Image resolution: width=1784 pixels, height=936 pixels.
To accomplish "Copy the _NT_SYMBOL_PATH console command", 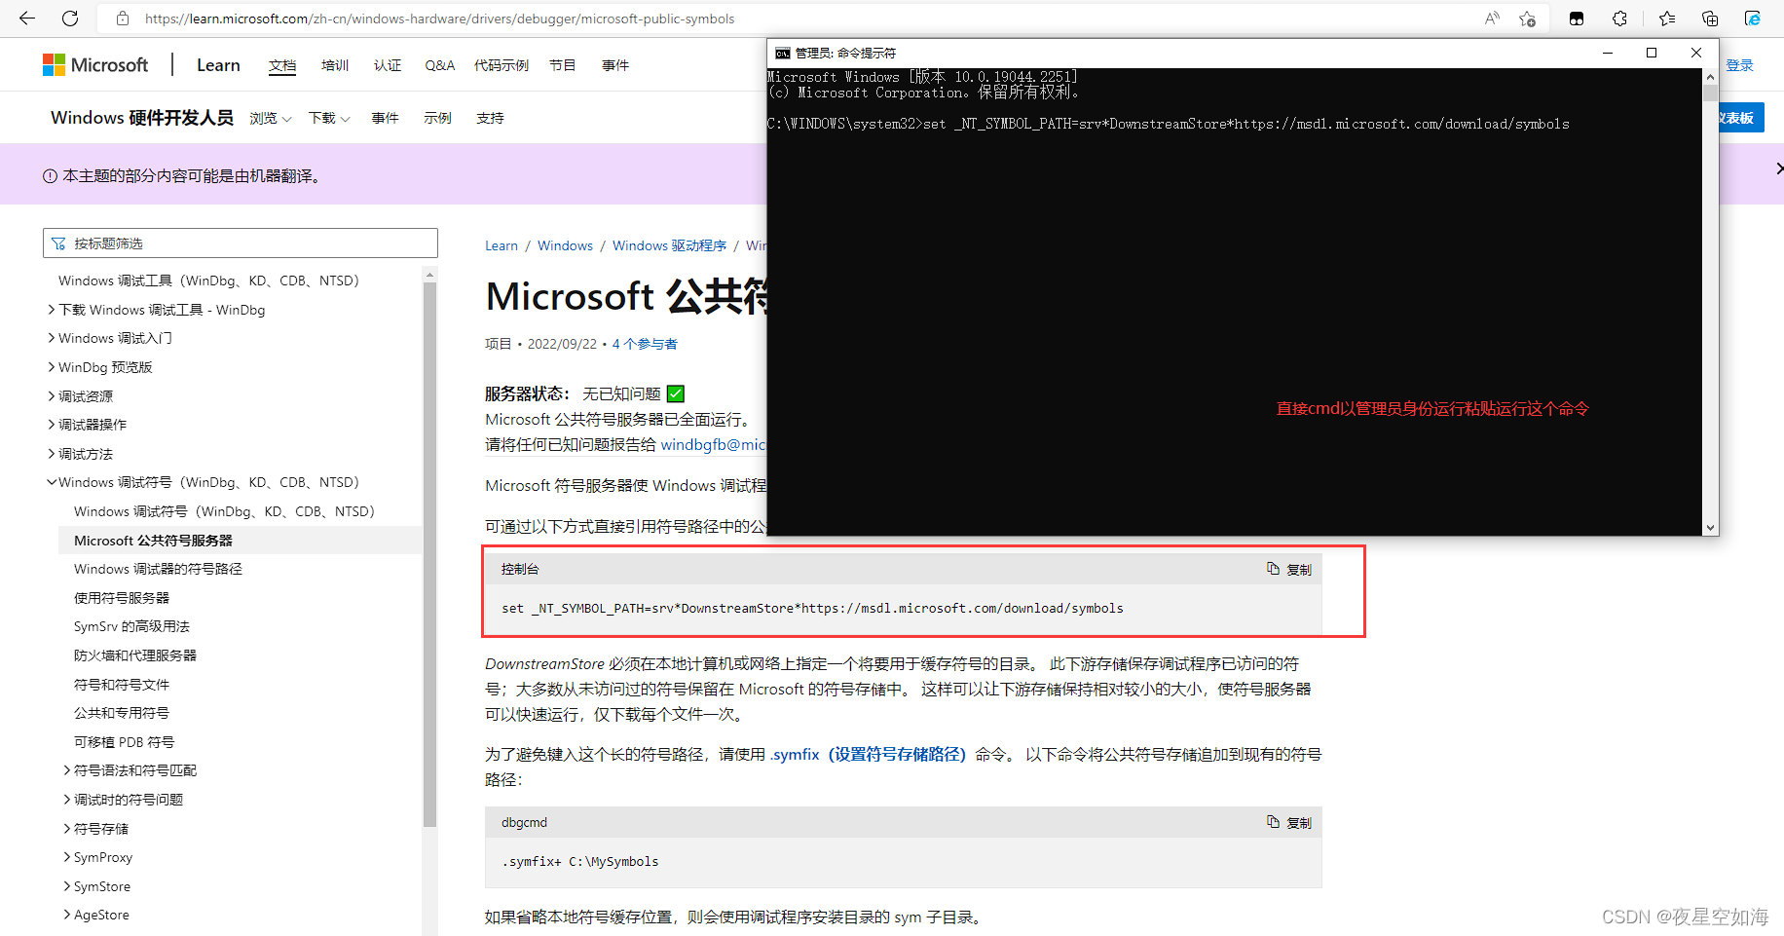I will click(1289, 569).
